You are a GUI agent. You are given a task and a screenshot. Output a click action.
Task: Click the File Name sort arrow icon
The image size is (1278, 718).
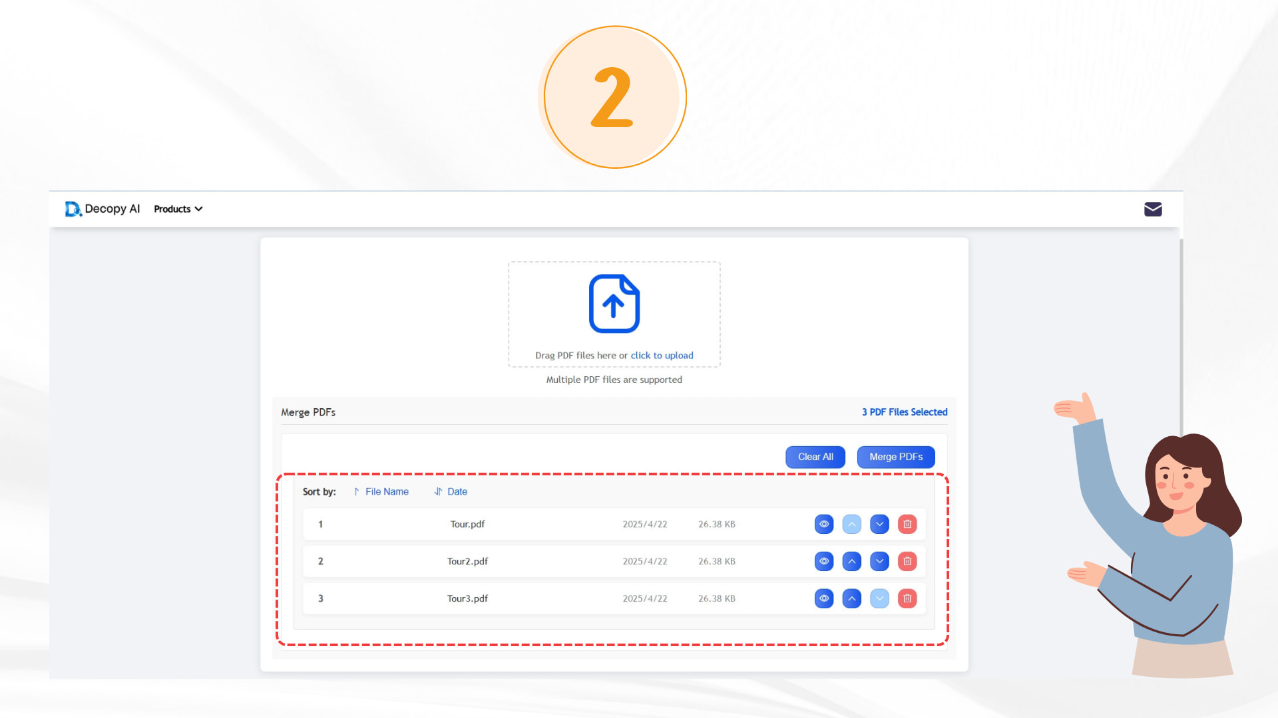click(x=357, y=492)
